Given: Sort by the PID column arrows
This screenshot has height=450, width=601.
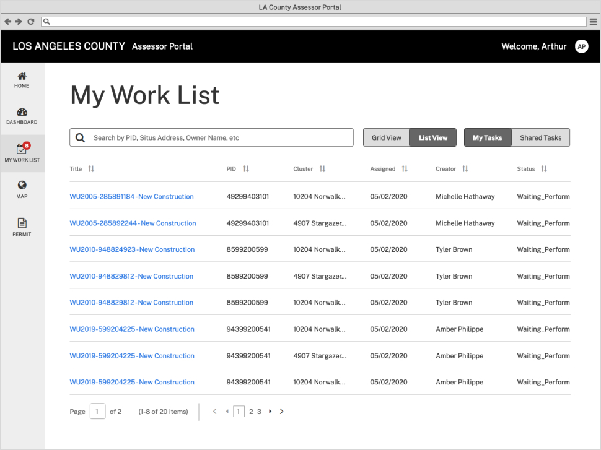Looking at the screenshot, I should point(246,169).
